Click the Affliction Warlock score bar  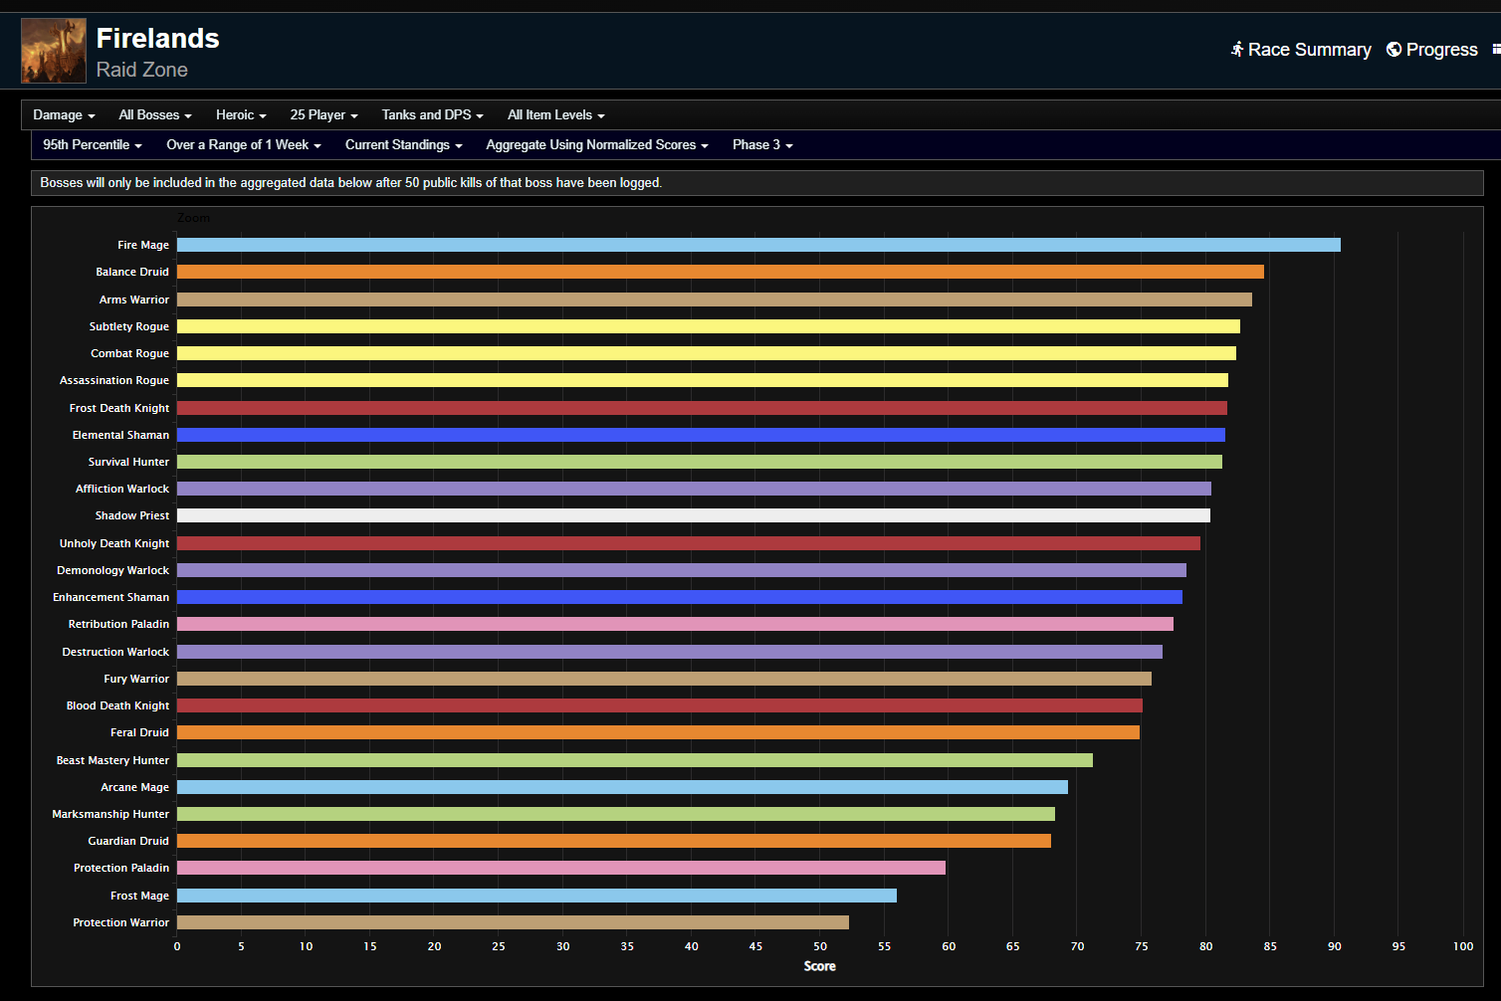click(x=694, y=489)
